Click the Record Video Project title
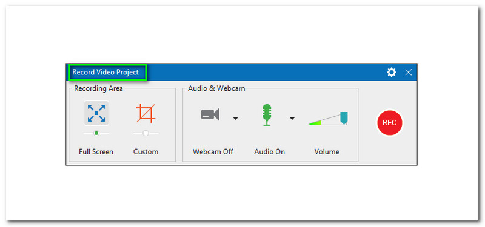 (105, 73)
